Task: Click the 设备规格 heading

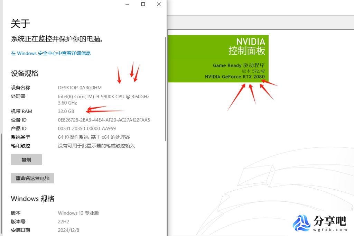Action: [x=25, y=73]
